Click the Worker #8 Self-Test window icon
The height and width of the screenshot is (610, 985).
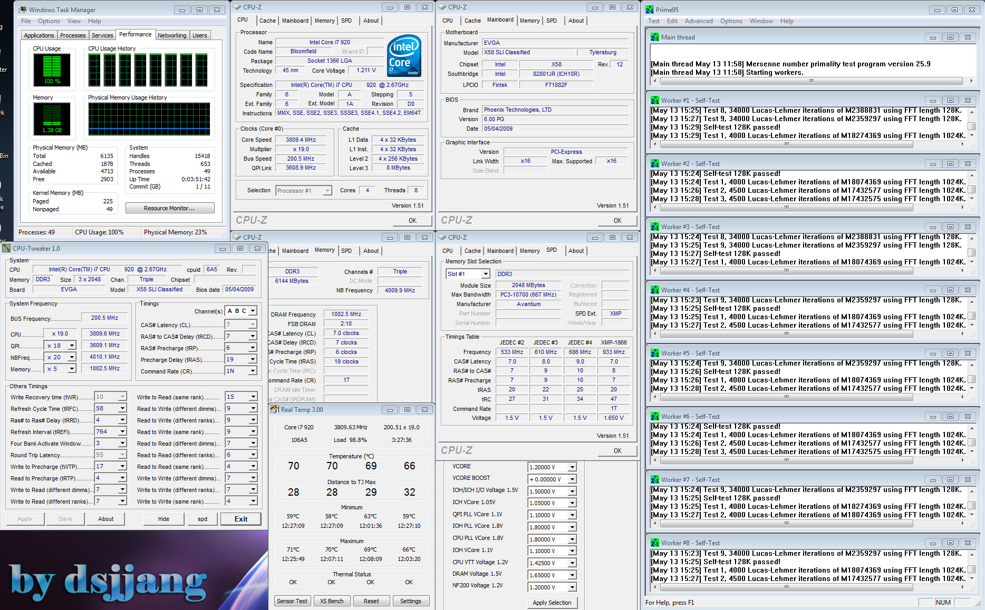(x=654, y=543)
